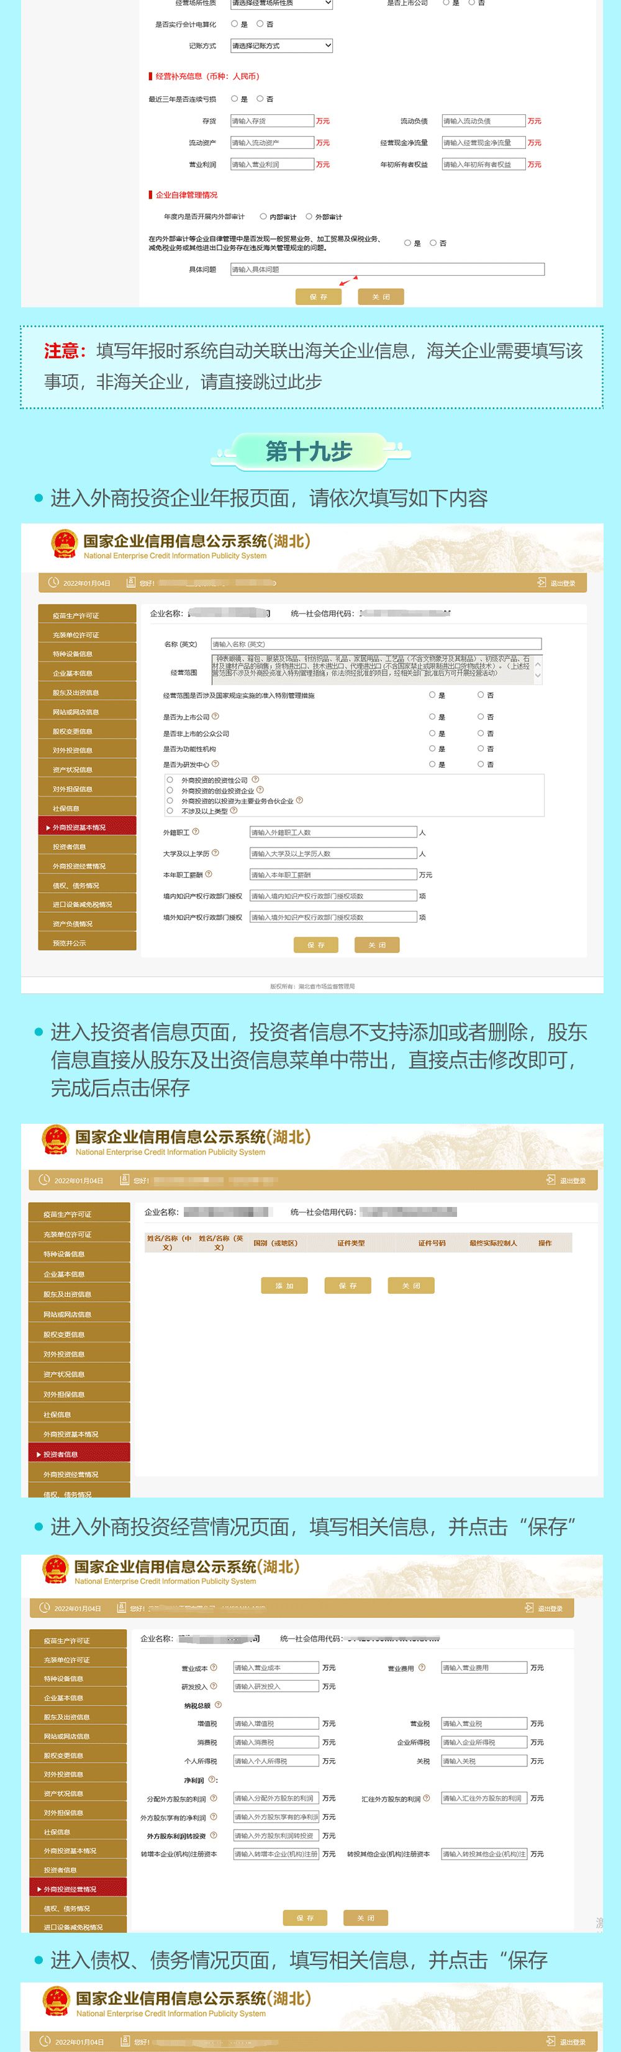Click help icon after 外商投资的以投资为主要业务合伙企业

(x=299, y=800)
